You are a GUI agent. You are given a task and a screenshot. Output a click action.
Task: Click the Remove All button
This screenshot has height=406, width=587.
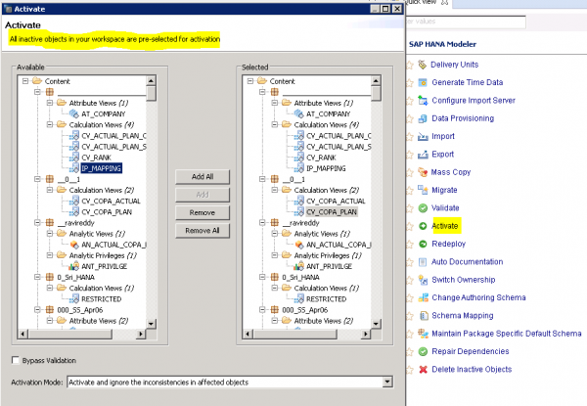pyautogui.click(x=203, y=231)
